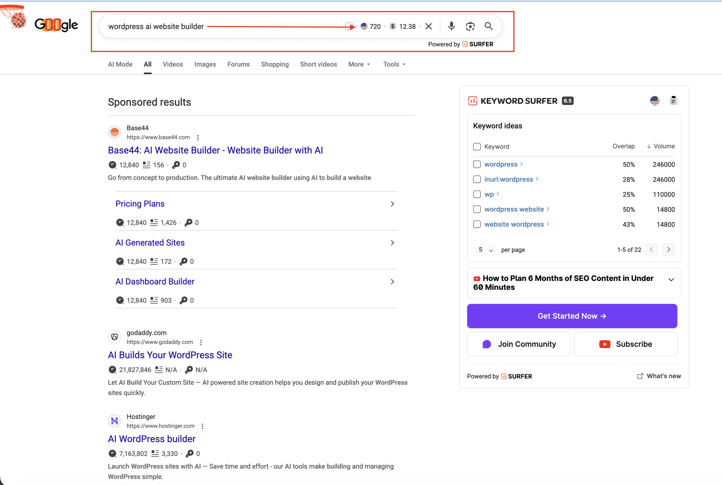Click the voice search microphone icon
Screen dimensions: 722x485
point(451,26)
